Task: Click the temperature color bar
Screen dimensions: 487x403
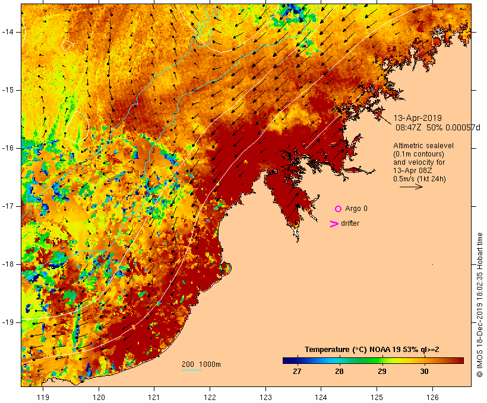Action: coord(373,360)
